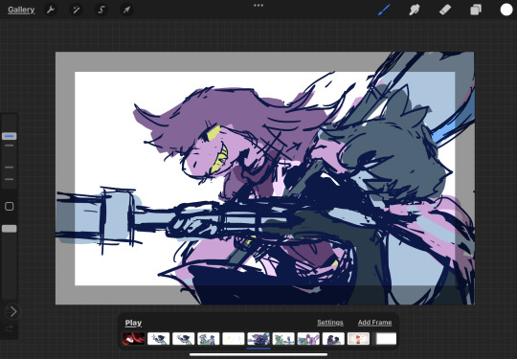Click the brush size slider handle

pos(10,136)
